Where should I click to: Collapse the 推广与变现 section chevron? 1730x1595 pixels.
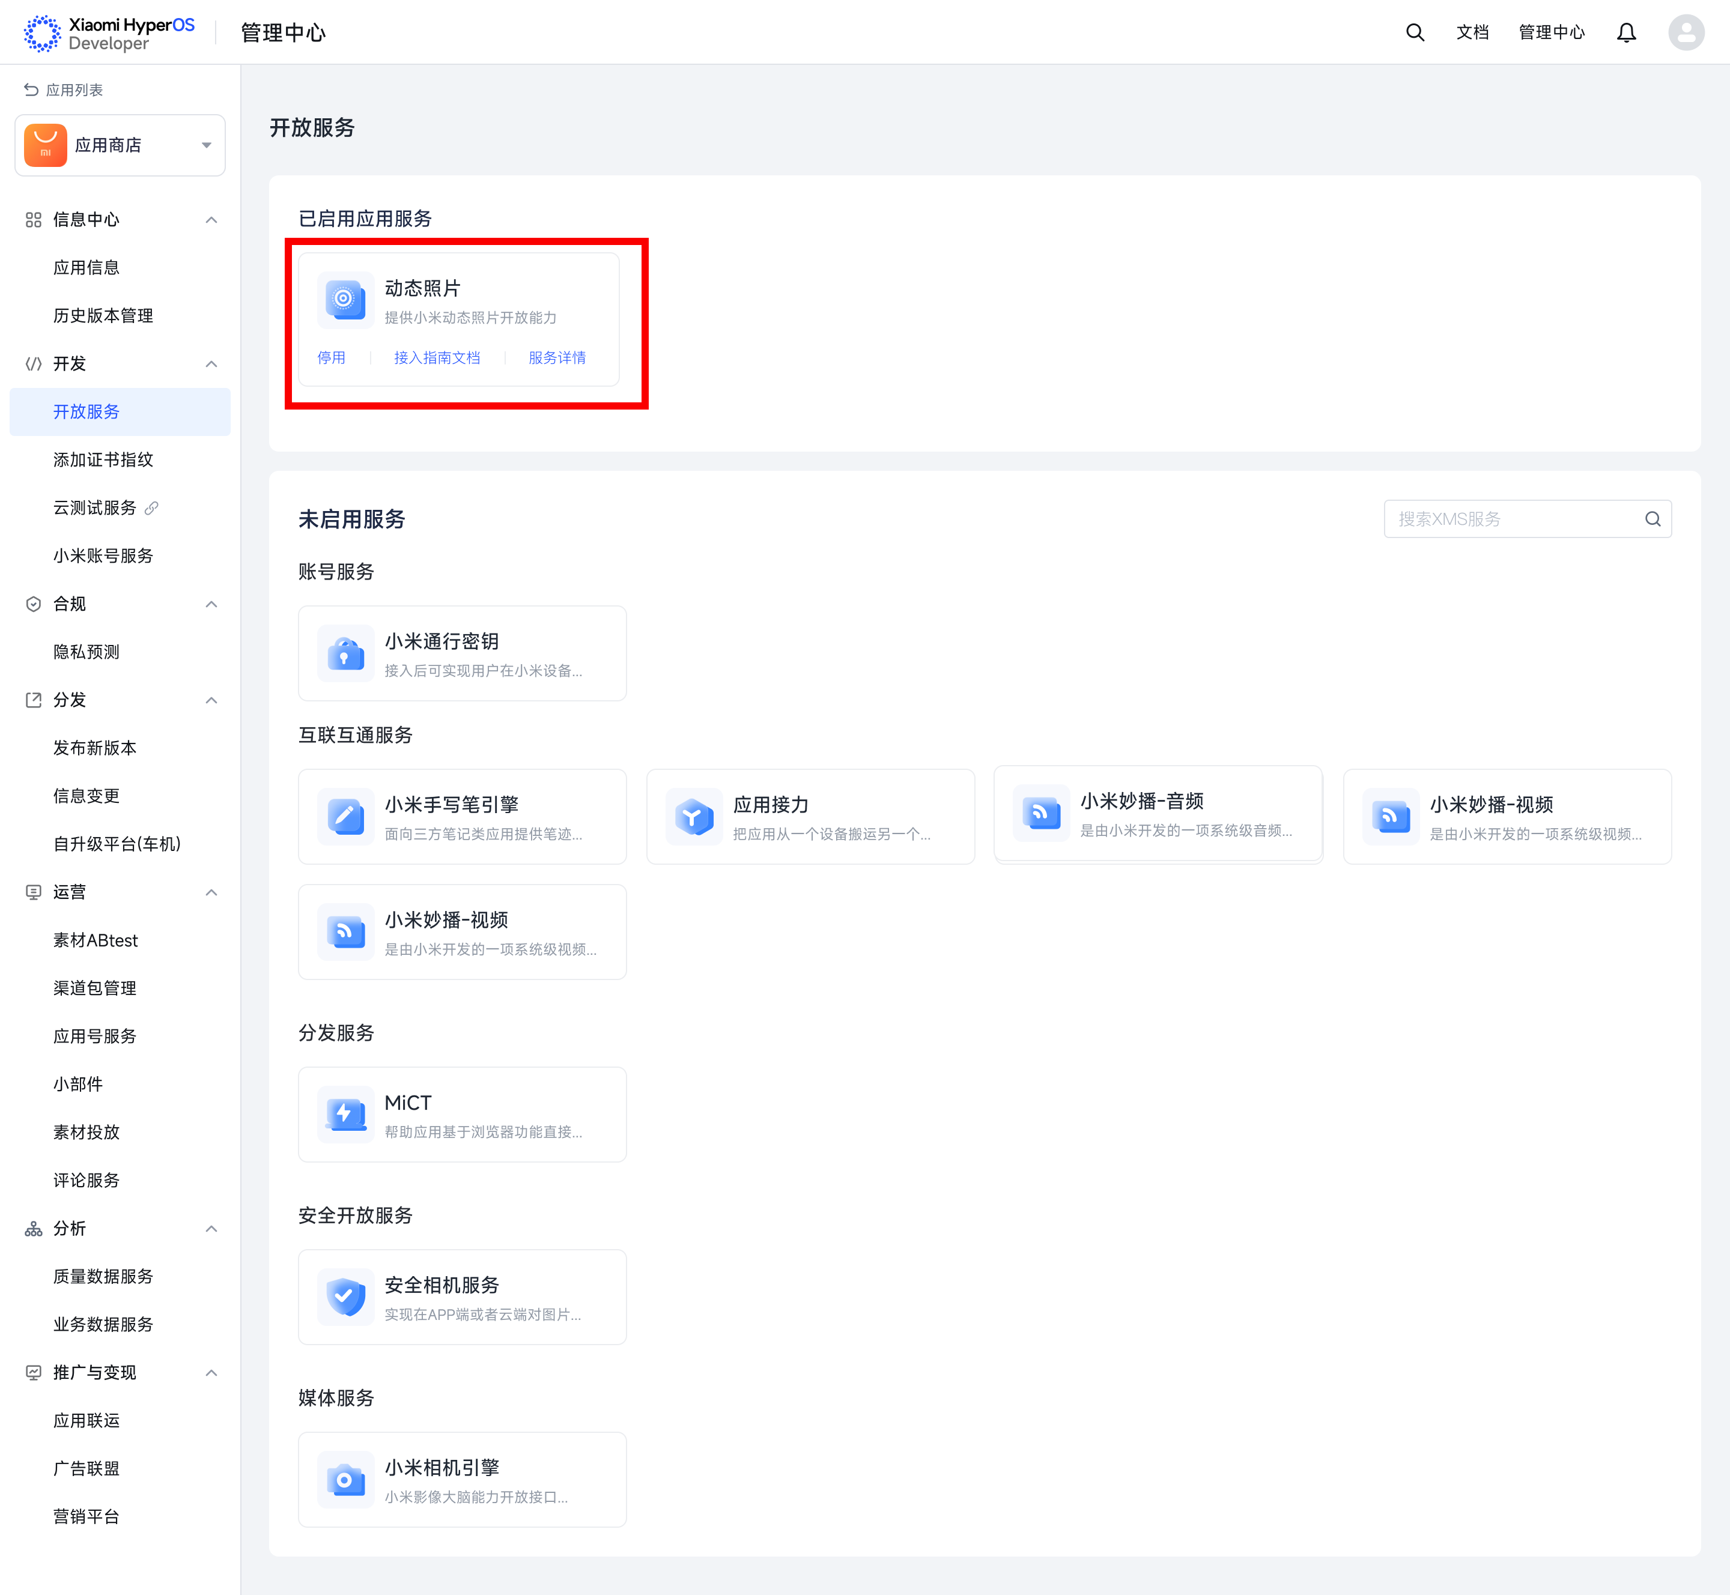pyautogui.click(x=211, y=1372)
